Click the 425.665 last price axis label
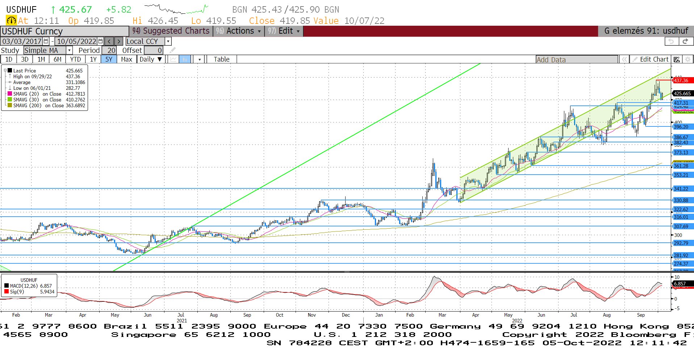The height and width of the screenshot is (363, 694). (x=682, y=93)
